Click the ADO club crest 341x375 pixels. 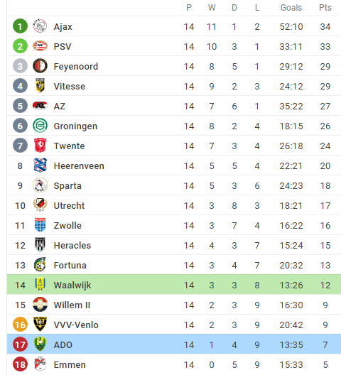pyautogui.click(x=40, y=344)
